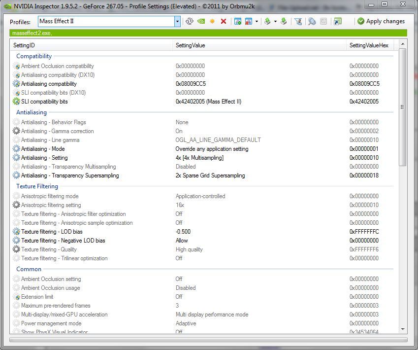Click gear icon beside Texture filtering - LOD bias
Image resolution: width=418 pixels, height=350 pixels.
16,232
